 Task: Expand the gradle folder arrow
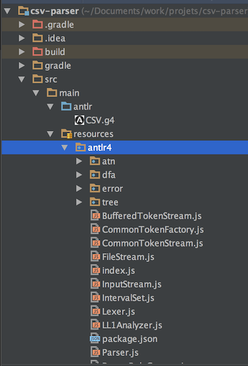click(22, 66)
